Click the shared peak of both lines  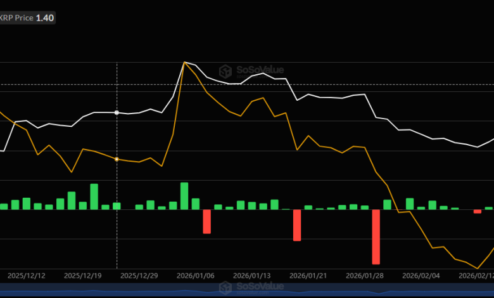click(x=184, y=62)
